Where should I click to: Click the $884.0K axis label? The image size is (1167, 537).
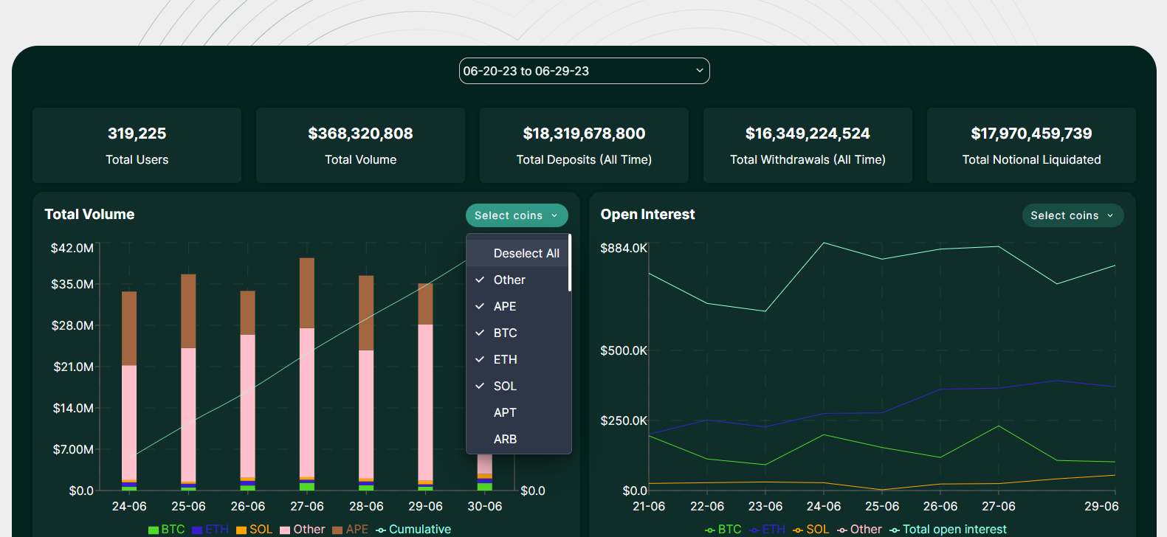pos(624,248)
